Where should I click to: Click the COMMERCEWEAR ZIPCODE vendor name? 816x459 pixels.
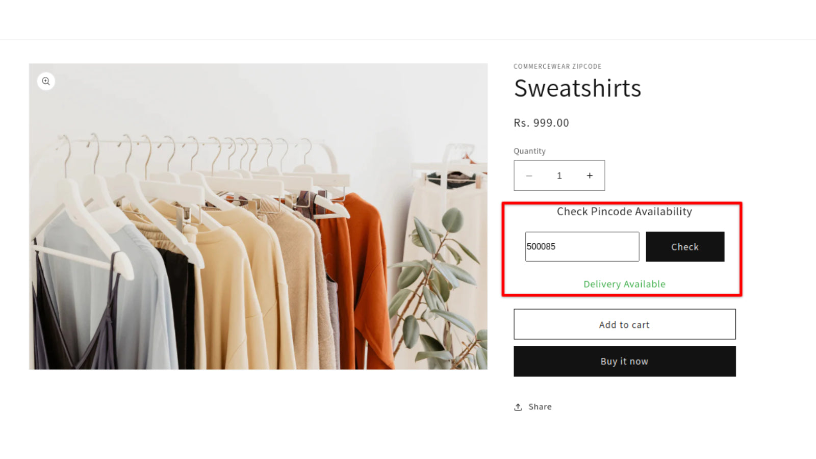(x=557, y=66)
